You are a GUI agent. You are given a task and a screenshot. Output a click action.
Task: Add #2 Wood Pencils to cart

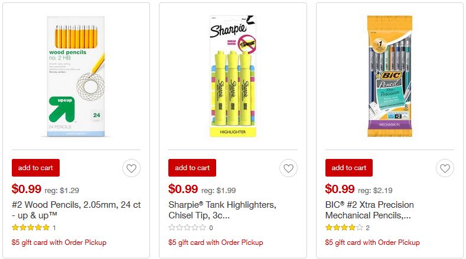click(35, 168)
